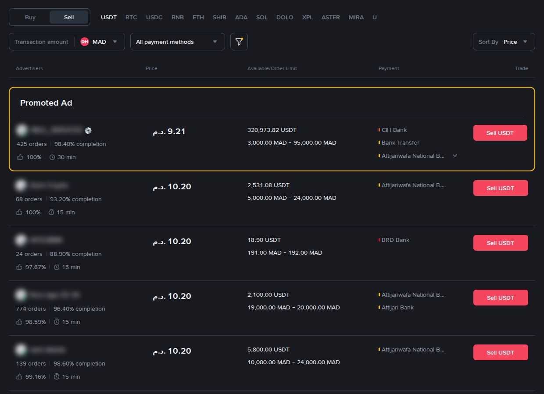
Task: Click clock icon next to 30 min
Action: (x=52, y=157)
